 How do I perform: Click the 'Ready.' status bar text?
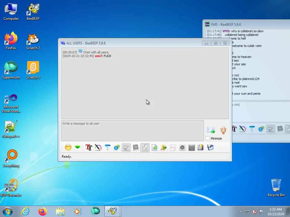point(67,157)
